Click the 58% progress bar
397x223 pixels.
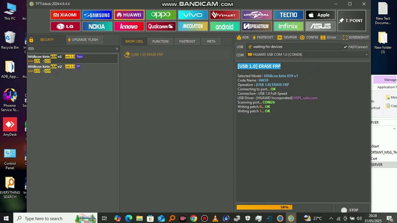[x=284, y=207]
